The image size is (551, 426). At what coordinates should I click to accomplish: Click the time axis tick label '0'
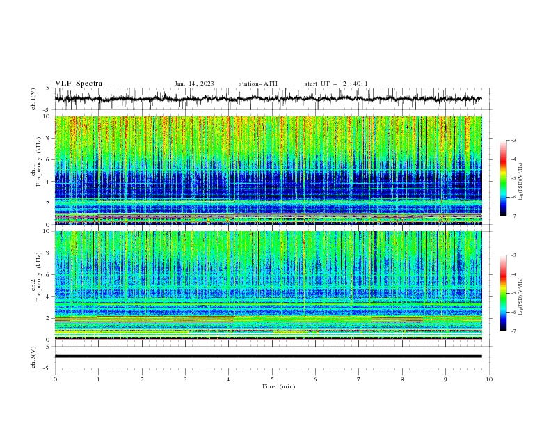pos(55,379)
